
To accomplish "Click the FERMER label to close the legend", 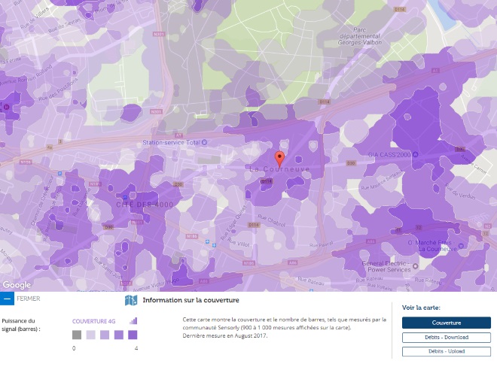I will point(28,299).
